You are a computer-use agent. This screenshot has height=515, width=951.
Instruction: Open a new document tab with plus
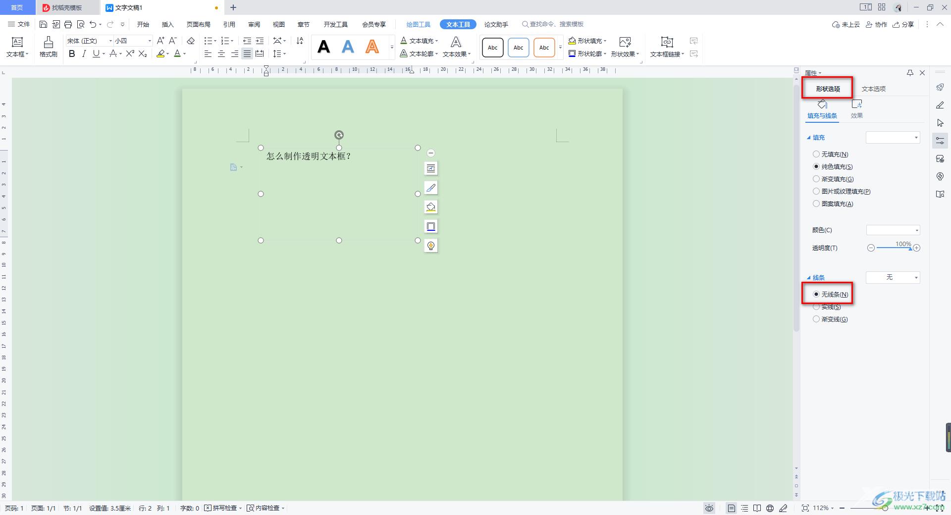(x=233, y=7)
